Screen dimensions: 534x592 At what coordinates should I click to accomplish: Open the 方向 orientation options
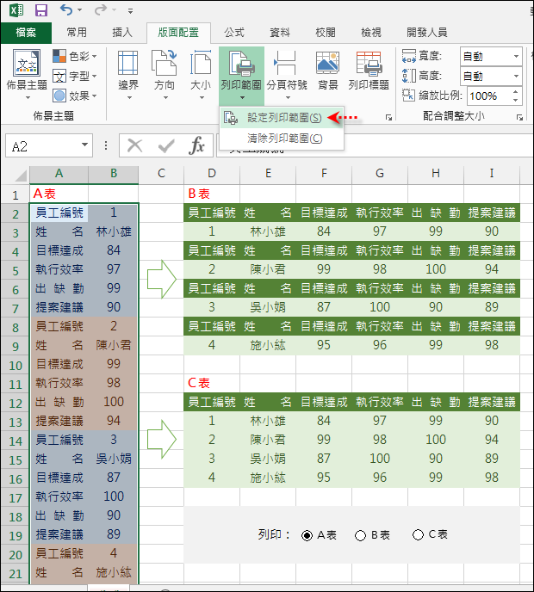165,75
